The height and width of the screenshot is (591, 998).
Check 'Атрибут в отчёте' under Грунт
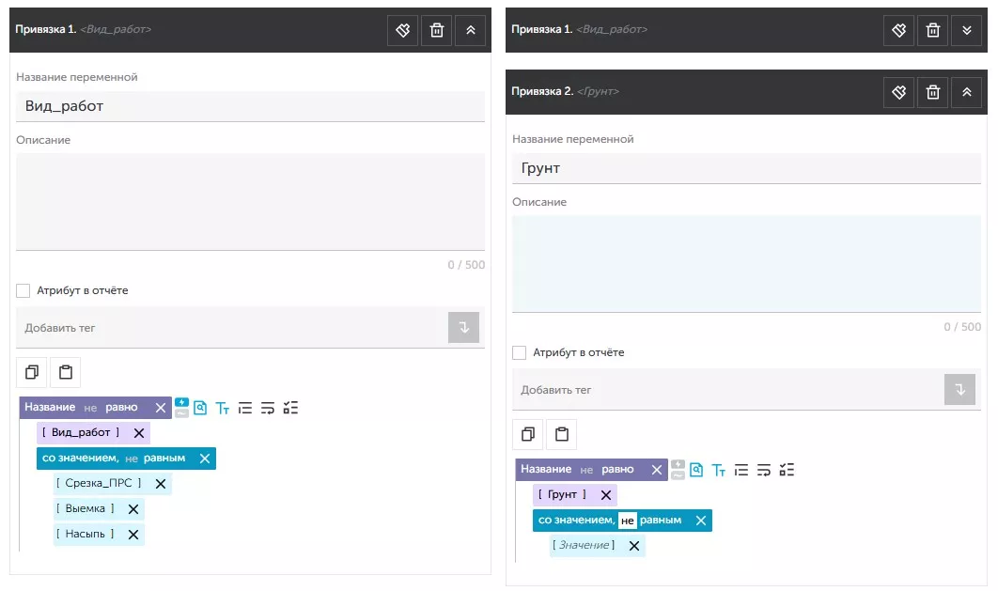520,352
